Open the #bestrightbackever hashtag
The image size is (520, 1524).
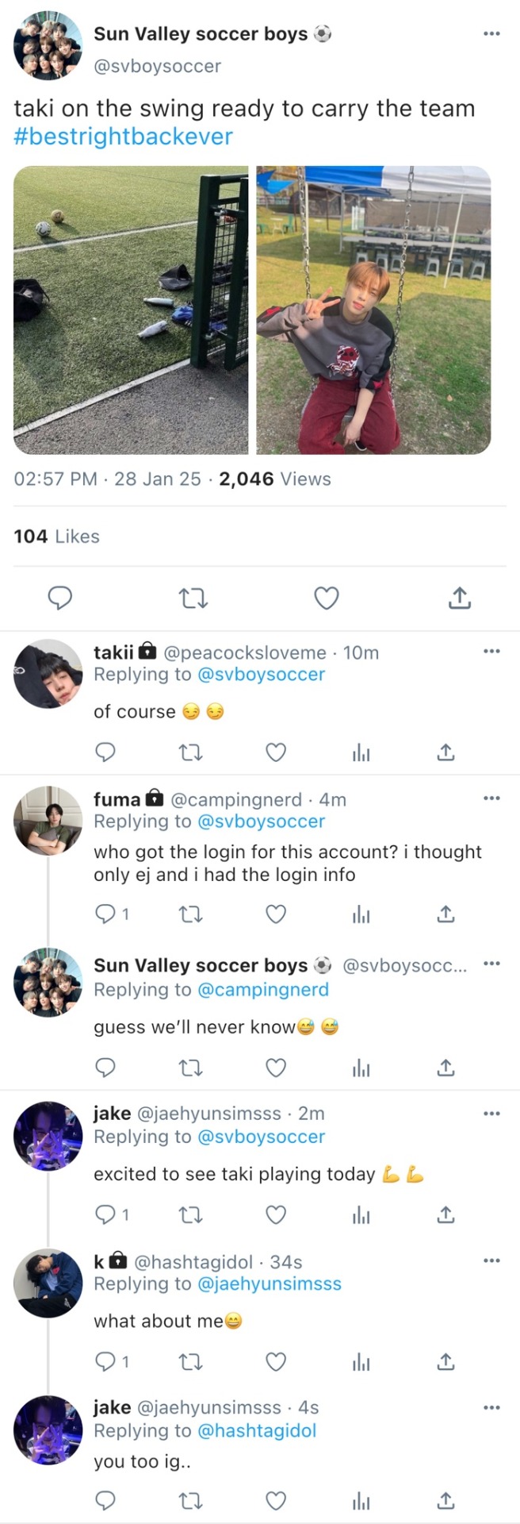124,137
